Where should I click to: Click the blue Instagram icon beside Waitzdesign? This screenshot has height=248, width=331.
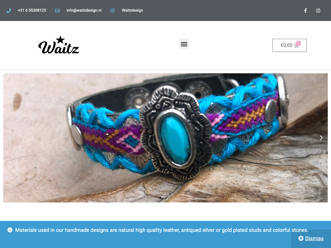[112, 11]
